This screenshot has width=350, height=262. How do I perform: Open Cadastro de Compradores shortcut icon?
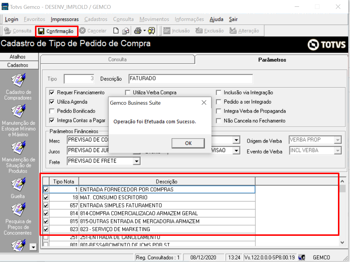pyautogui.click(x=18, y=80)
